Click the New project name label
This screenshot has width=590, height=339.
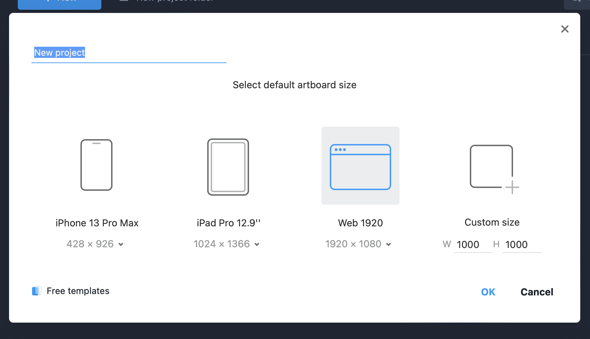[x=59, y=52]
